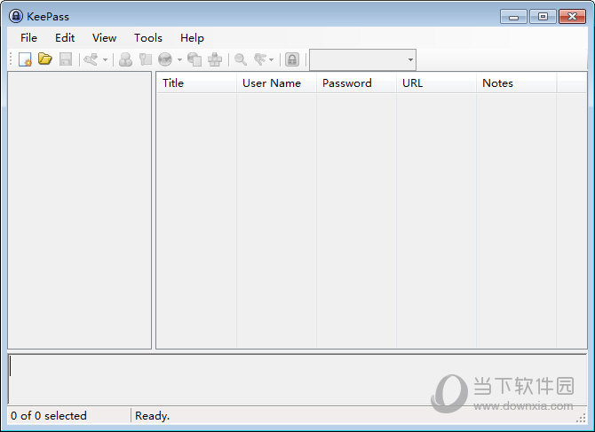This screenshot has height=432, width=595.
Task: Expand the Show Entries dropdown arrow
Action: pos(272,59)
